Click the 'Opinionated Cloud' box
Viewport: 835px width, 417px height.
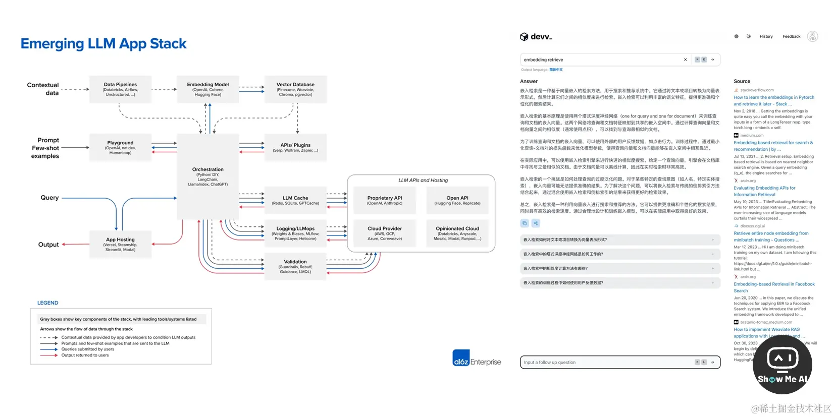[457, 233]
